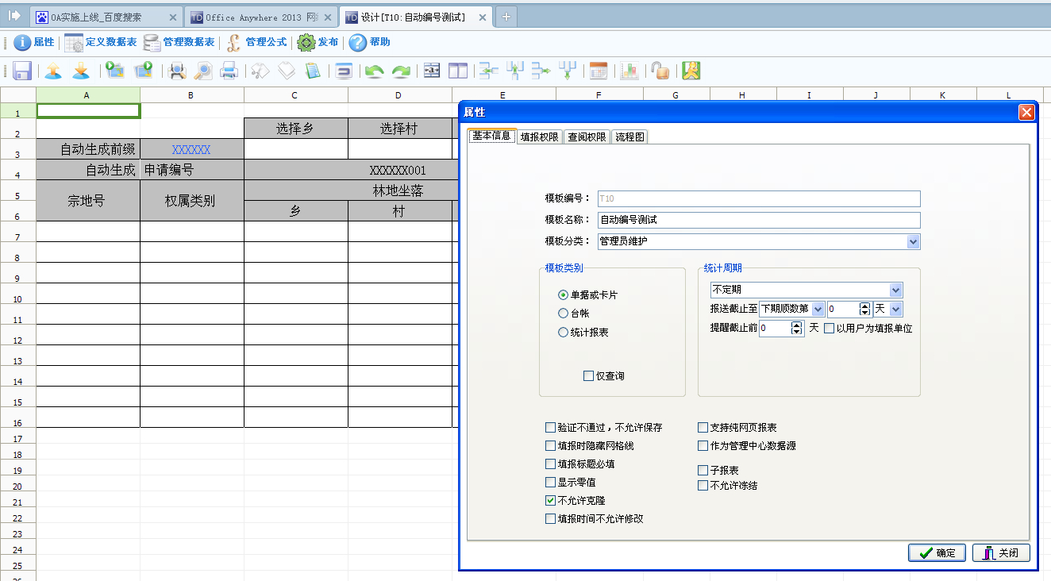Open the 天 unit dropdown
Viewport: 1051px width, 581px height.
896,310
